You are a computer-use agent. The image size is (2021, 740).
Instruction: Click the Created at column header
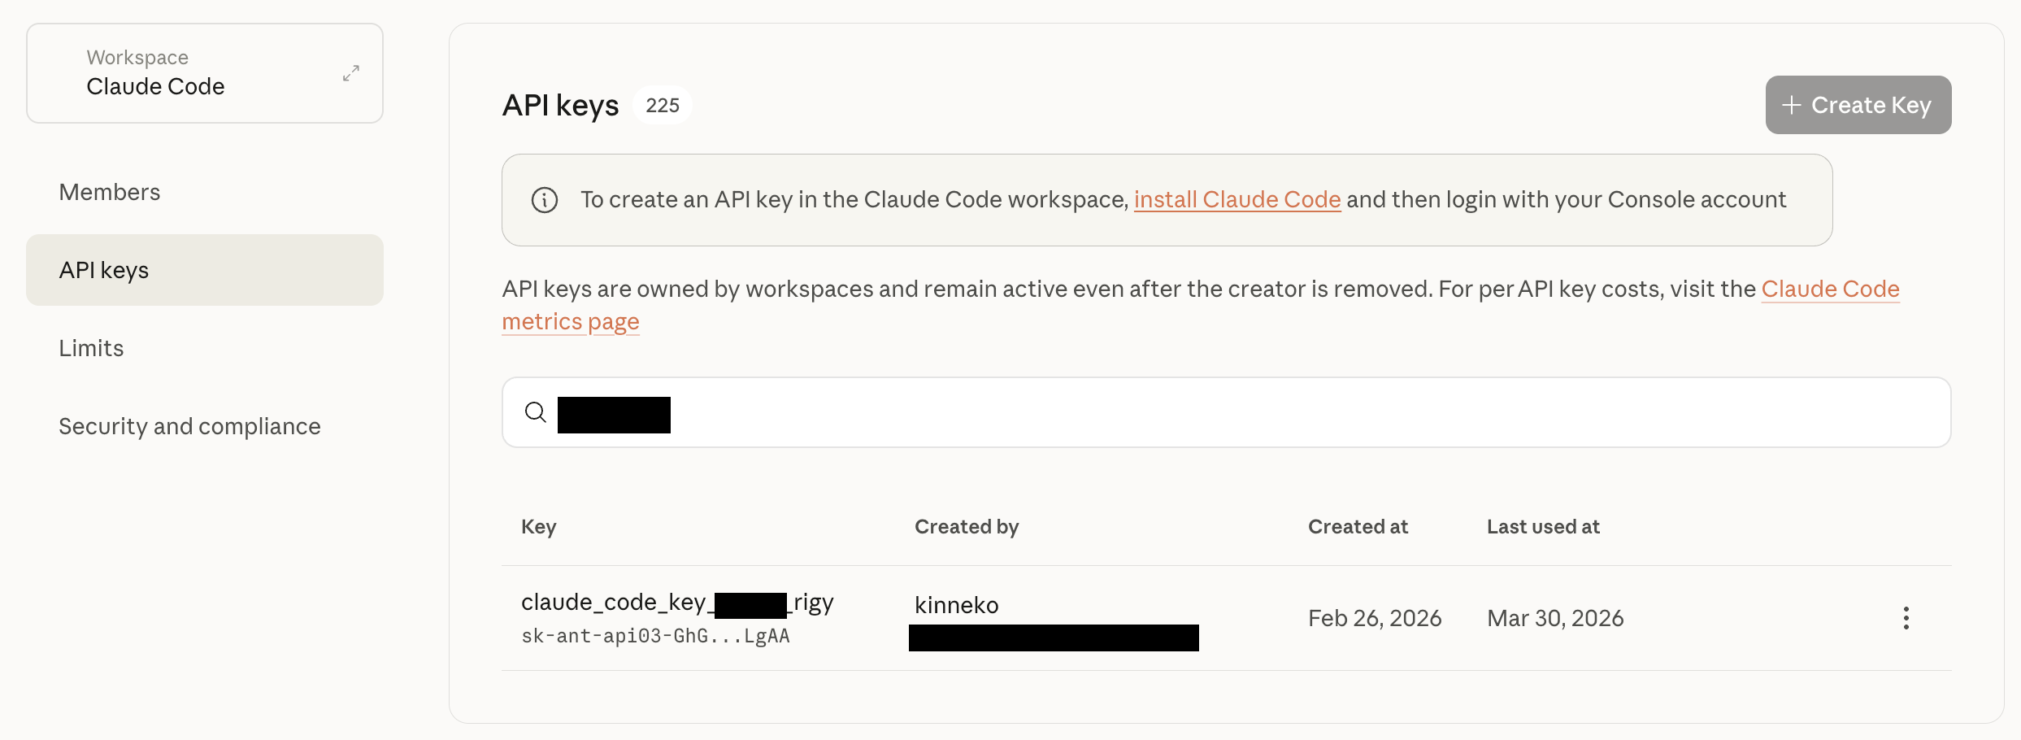tap(1358, 527)
